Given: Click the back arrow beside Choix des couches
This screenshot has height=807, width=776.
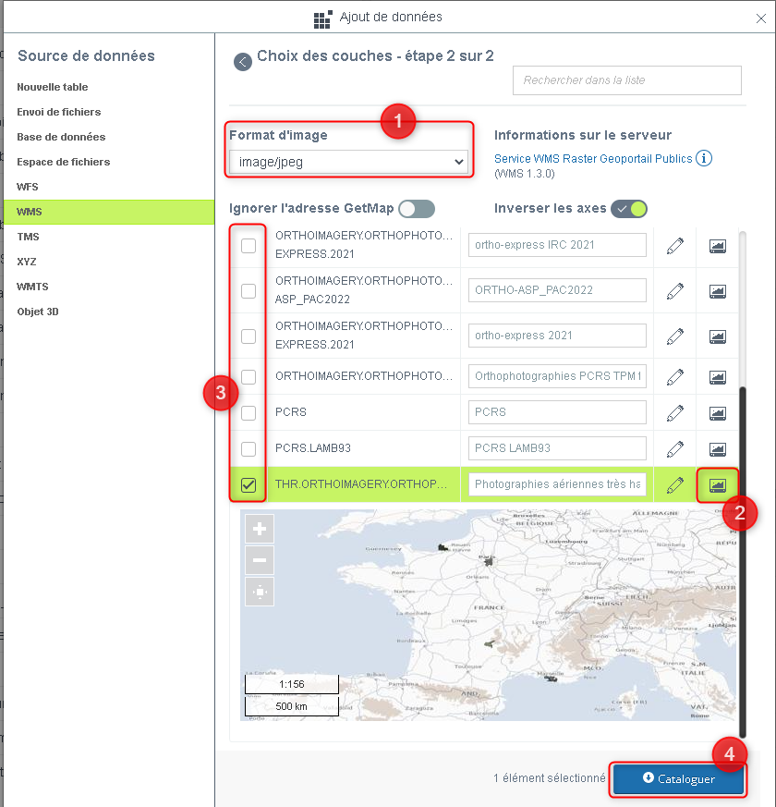Looking at the screenshot, I should (x=242, y=62).
